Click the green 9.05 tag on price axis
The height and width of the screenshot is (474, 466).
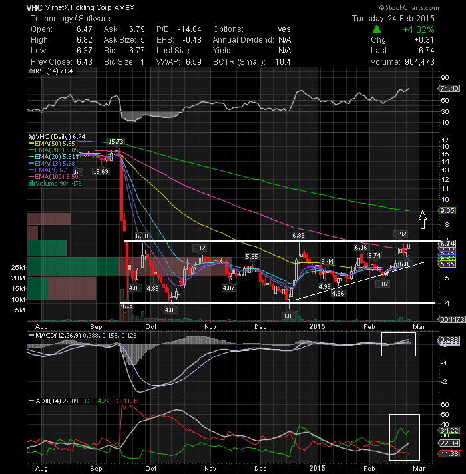447,210
